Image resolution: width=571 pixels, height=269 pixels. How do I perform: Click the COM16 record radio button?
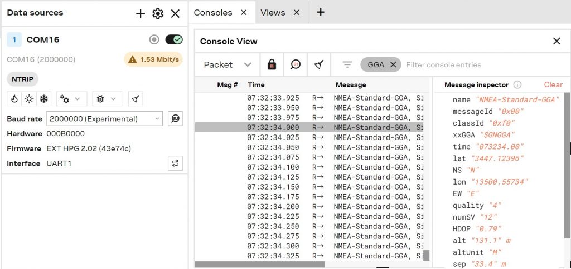pyautogui.click(x=154, y=39)
